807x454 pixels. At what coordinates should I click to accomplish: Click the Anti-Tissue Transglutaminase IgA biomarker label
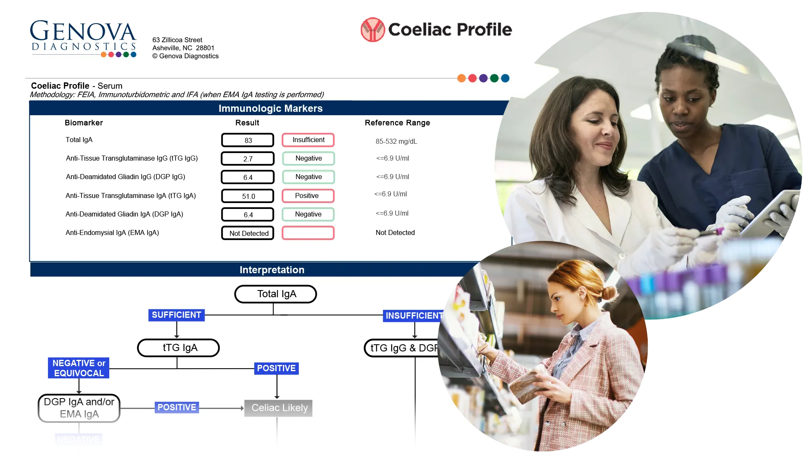pyautogui.click(x=131, y=195)
